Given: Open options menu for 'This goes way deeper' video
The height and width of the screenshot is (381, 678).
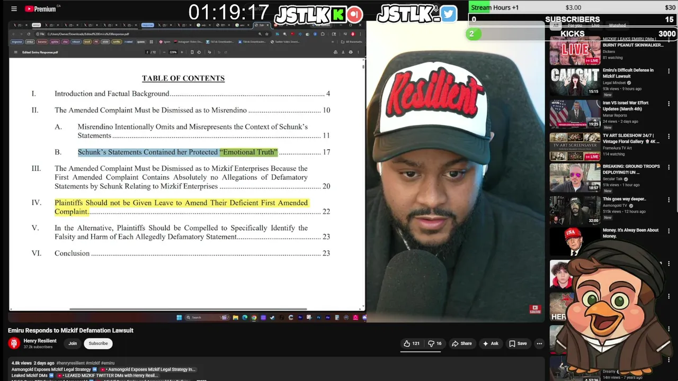Looking at the screenshot, I should (x=669, y=199).
